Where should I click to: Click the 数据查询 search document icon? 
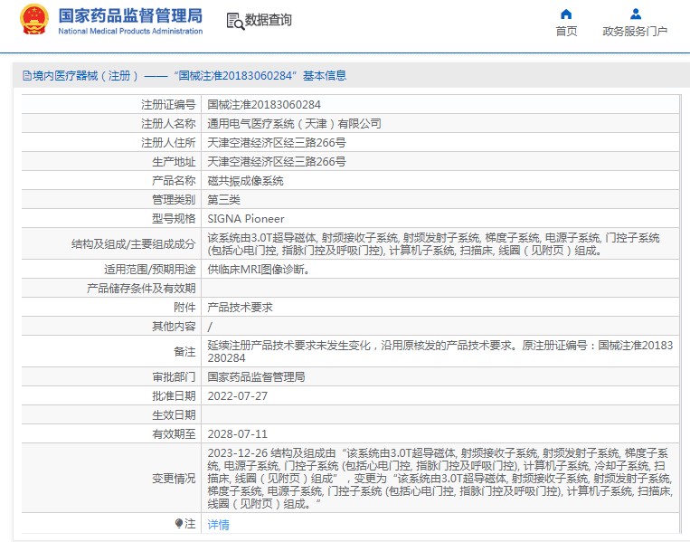pyautogui.click(x=234, y=21)
